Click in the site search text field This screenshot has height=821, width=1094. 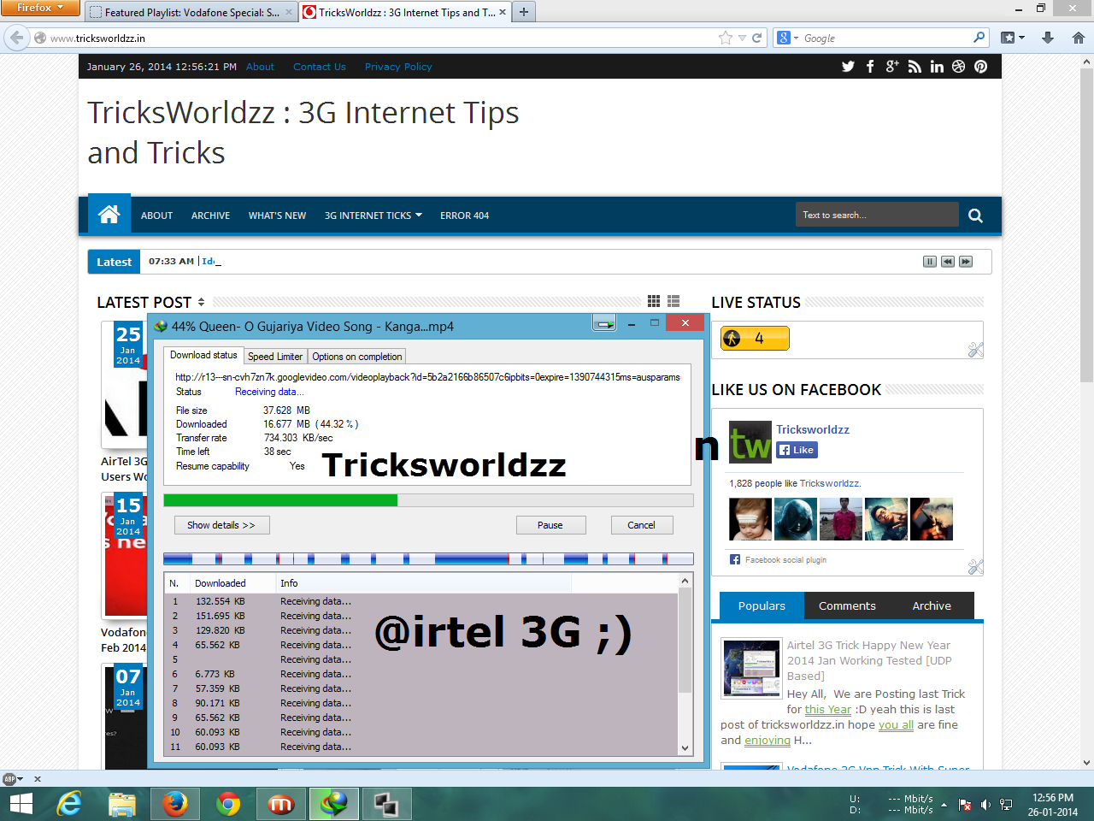coord(877,215)
